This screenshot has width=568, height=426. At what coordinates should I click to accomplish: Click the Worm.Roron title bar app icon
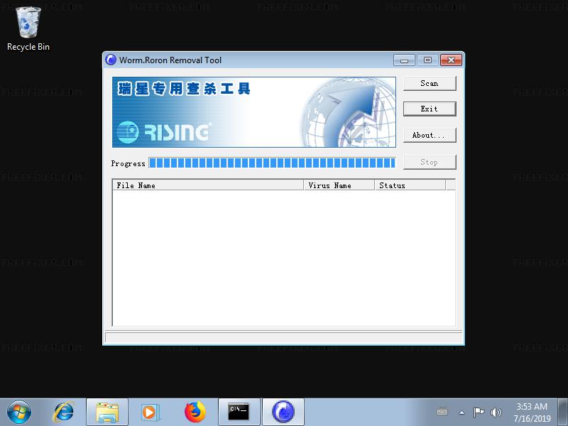pyautogui.click(x=111, y=60)
